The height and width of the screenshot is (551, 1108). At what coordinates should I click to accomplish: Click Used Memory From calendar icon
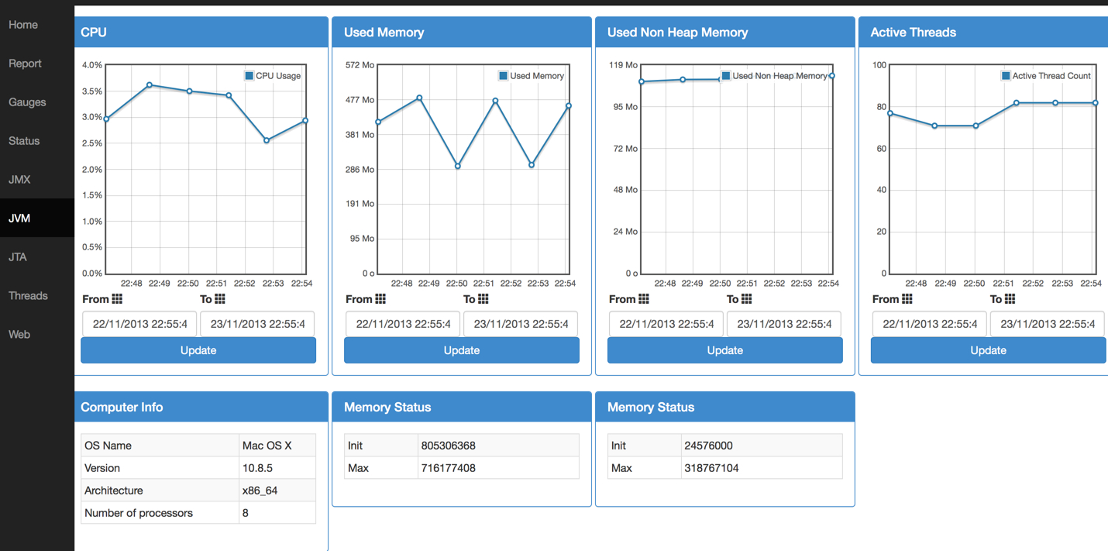click(x=380, y=299)
